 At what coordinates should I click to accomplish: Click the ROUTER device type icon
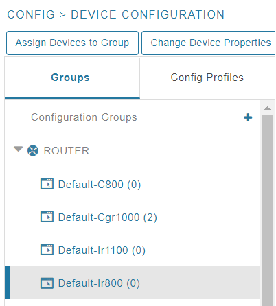pyautogui.click(x=33, y=151)
